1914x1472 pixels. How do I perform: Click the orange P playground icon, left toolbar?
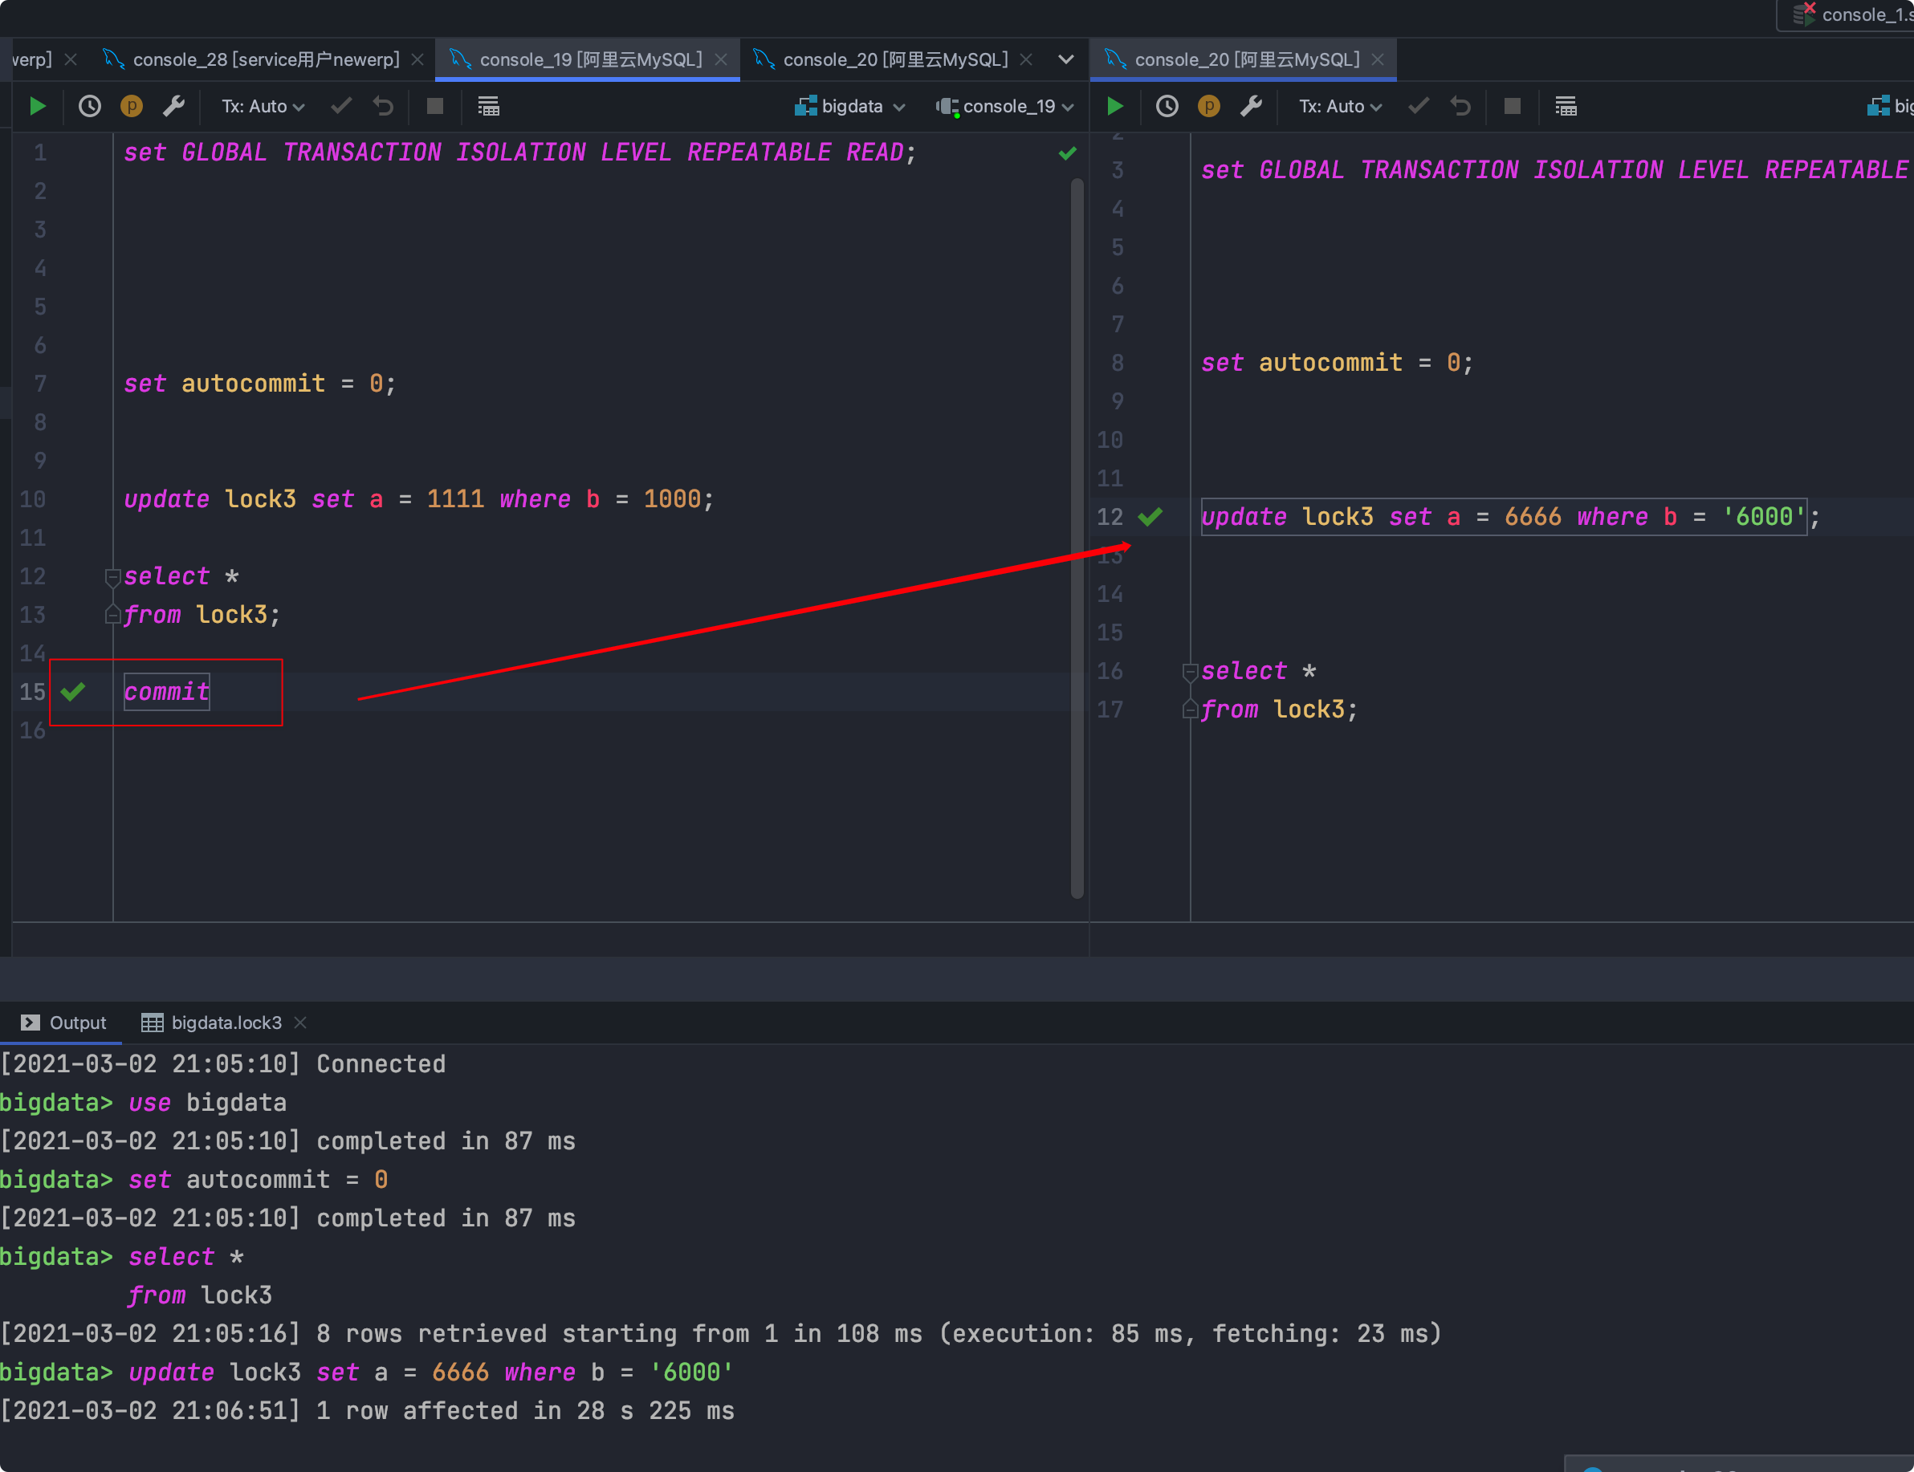click(132, 106)
